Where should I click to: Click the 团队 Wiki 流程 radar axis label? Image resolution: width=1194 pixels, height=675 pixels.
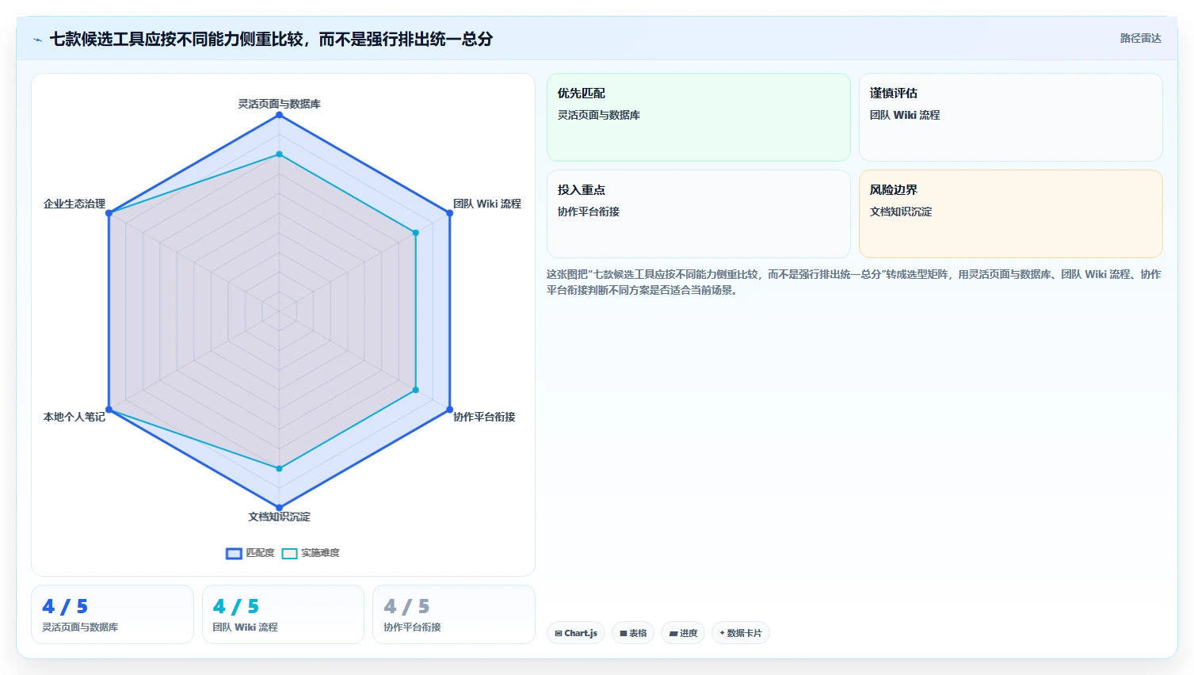coord(487,204)
